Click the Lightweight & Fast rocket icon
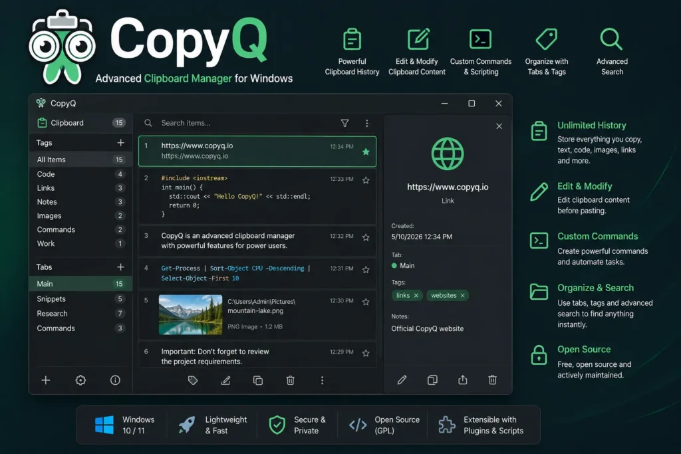The height and width of the screenshot is (454, 681). 187,425
